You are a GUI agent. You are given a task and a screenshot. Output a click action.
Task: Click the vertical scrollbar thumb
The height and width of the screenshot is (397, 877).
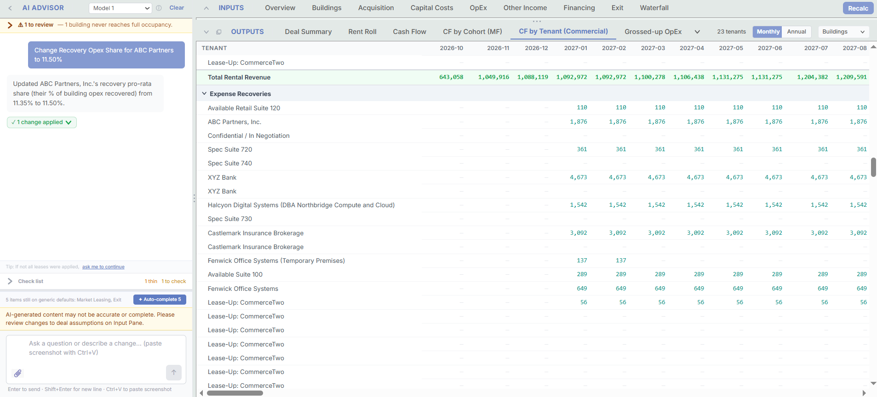[873, 167]
